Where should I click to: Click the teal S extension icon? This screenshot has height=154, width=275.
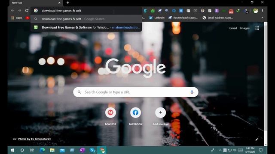pos(145,11)
